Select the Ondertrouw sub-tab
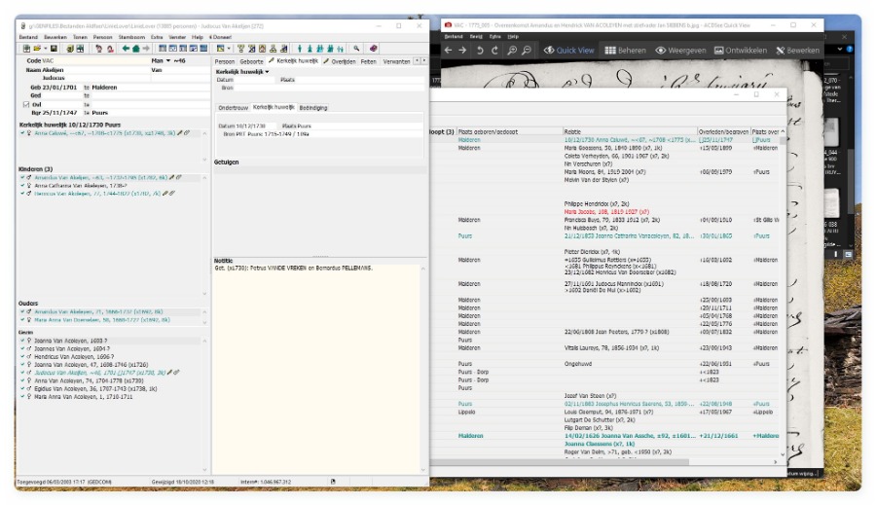 click(233, 107)
